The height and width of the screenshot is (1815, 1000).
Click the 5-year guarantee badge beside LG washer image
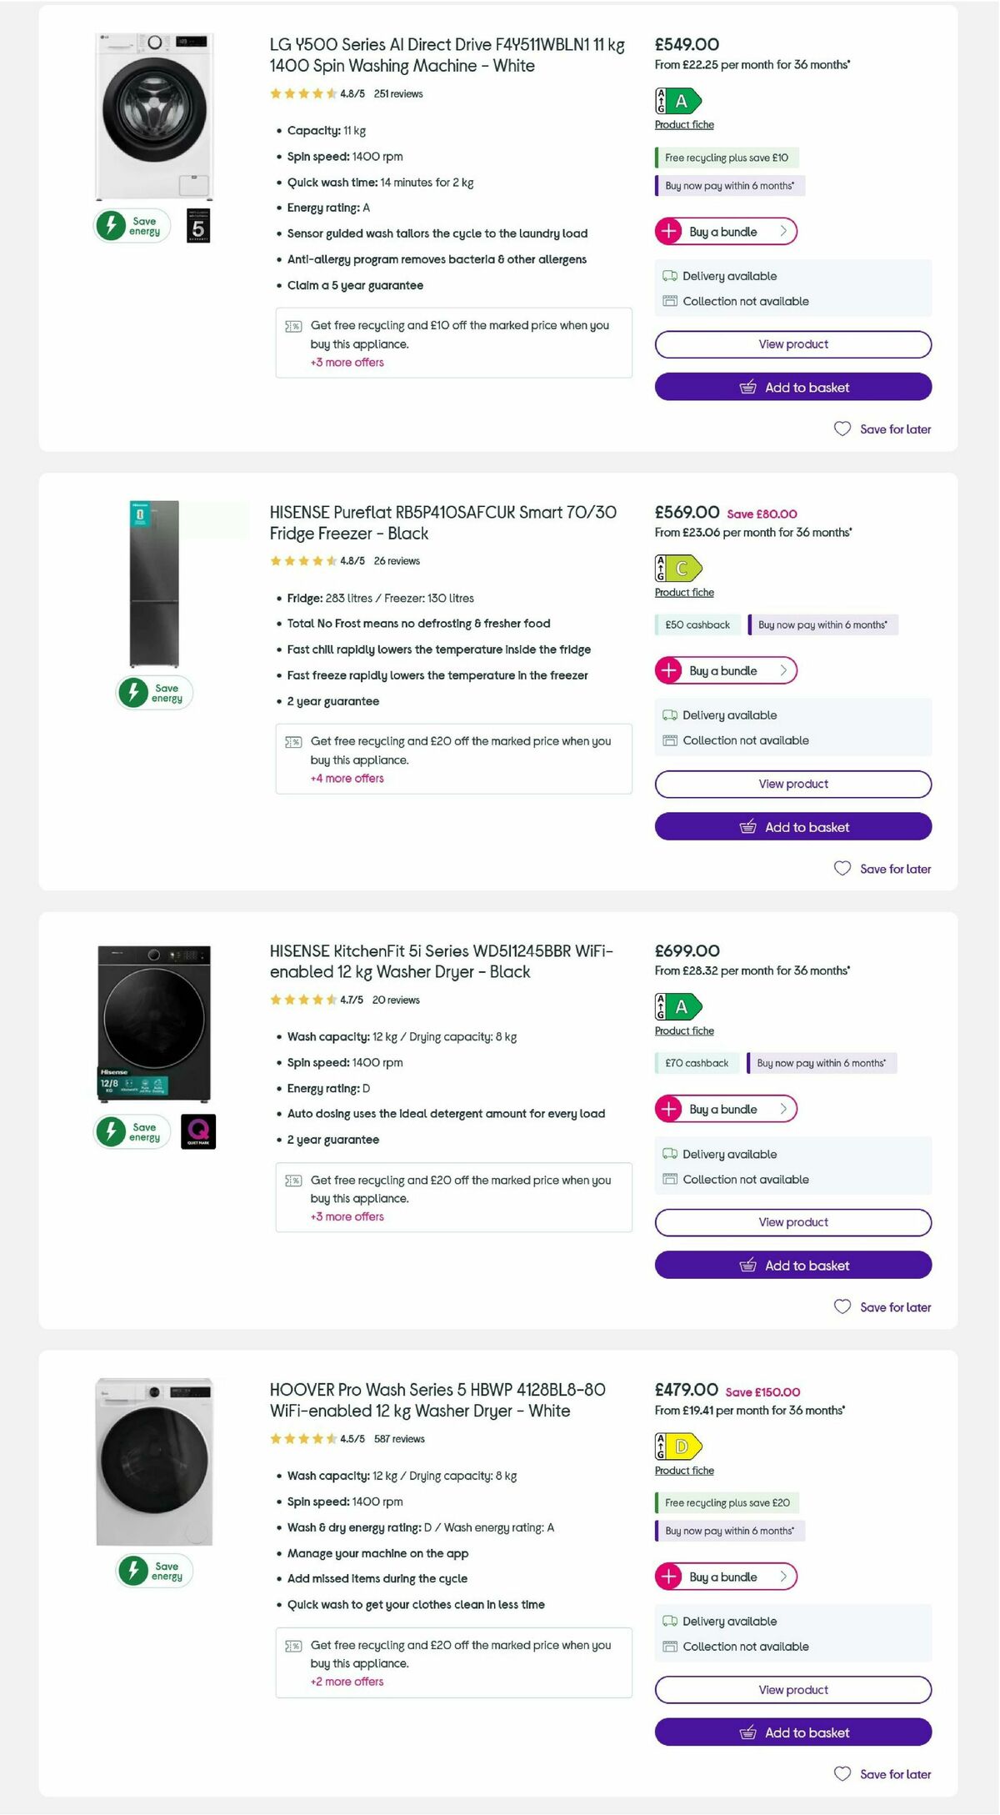click(x=197, y=226)
